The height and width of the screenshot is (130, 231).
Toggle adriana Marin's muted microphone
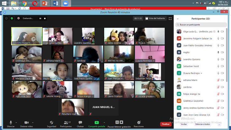tap(218, 80)
